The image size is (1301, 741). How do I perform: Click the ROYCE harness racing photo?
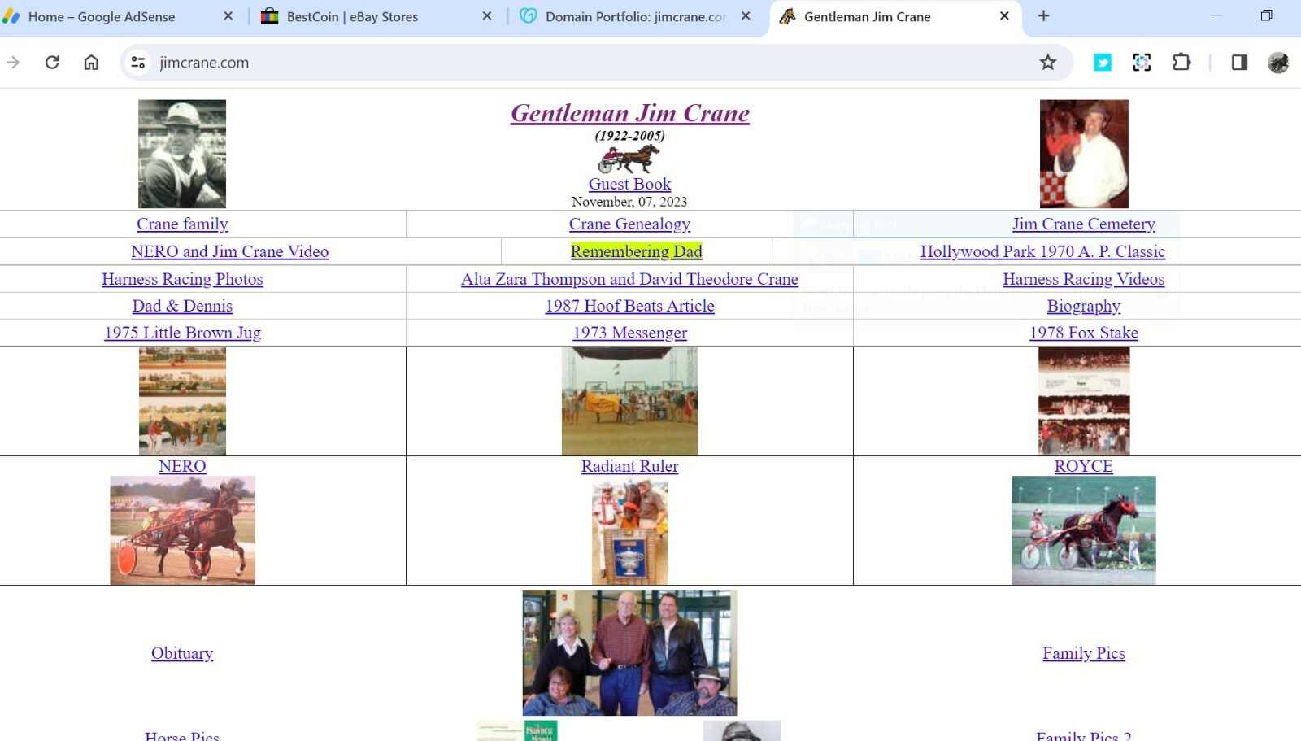(1083, 530)
